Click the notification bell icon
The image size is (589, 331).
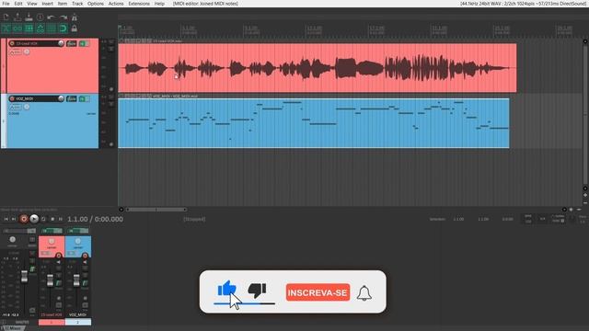(364, 292)
